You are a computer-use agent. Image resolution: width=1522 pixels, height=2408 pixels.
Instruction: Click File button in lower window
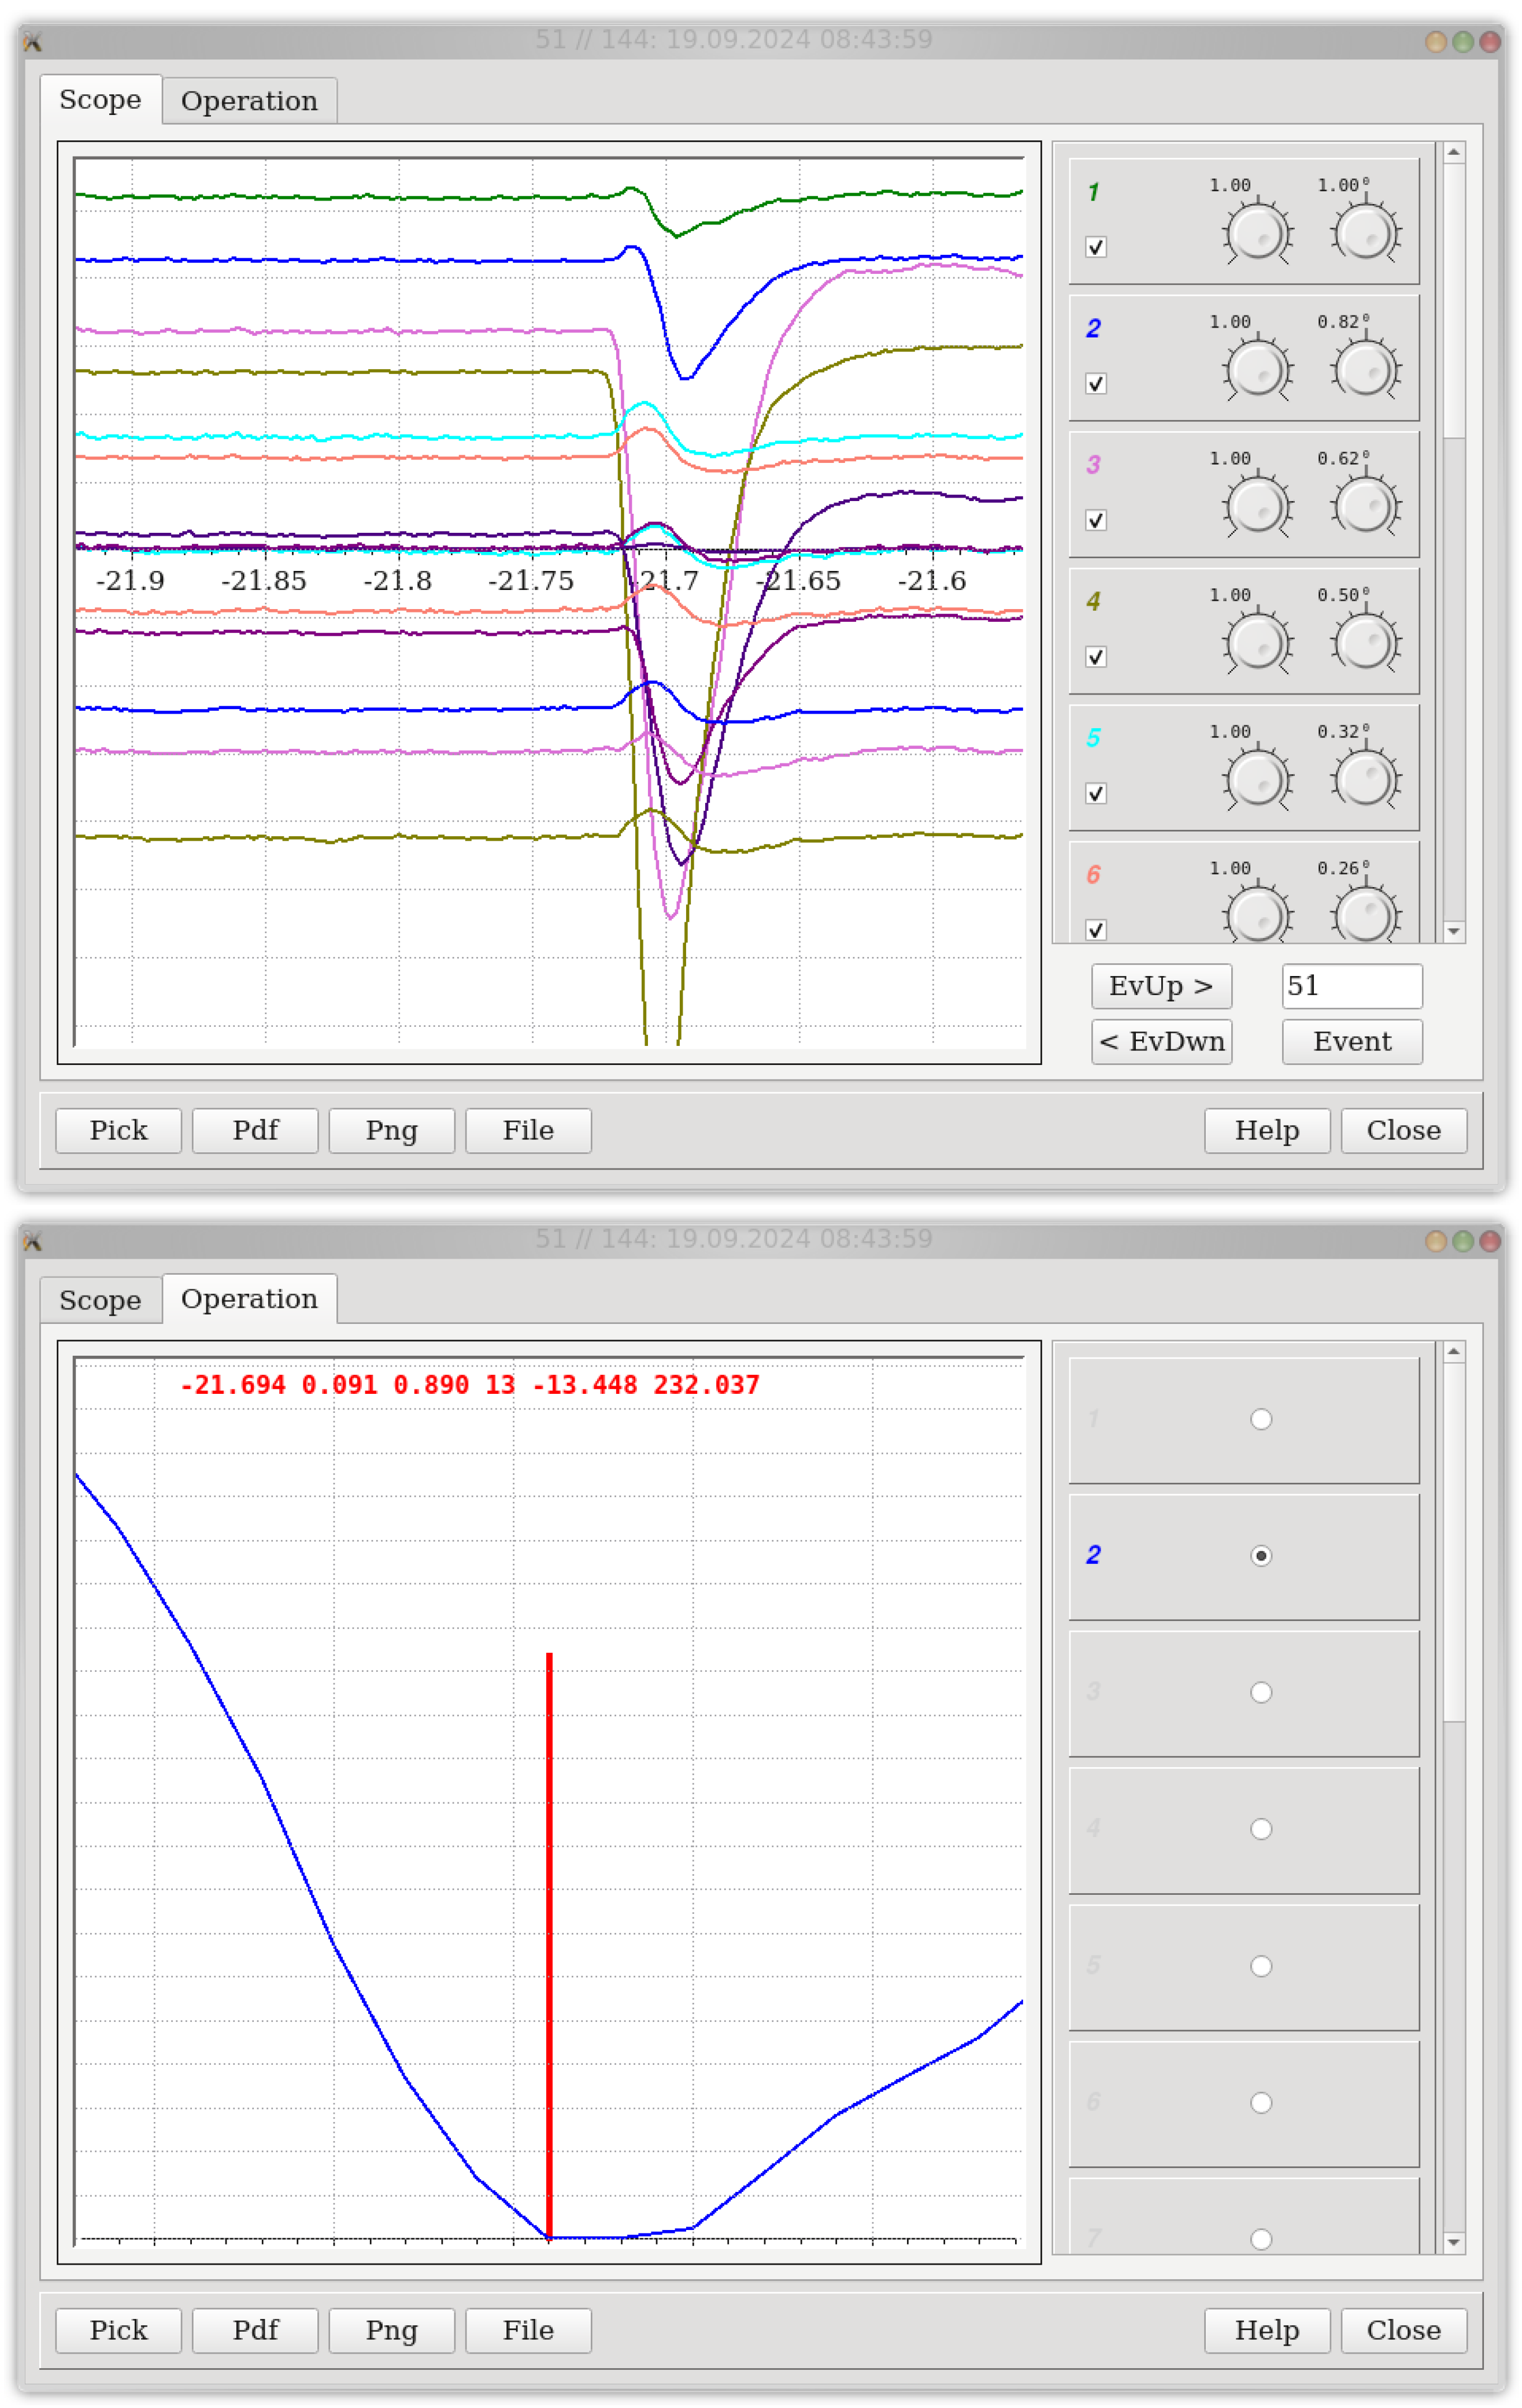pos(528,2330)
